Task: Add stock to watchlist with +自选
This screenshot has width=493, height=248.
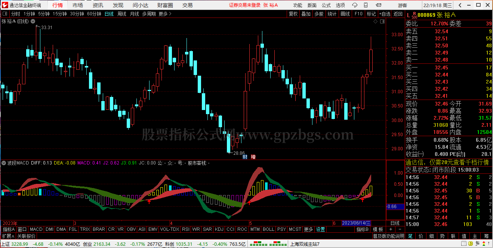Action: 385,14
